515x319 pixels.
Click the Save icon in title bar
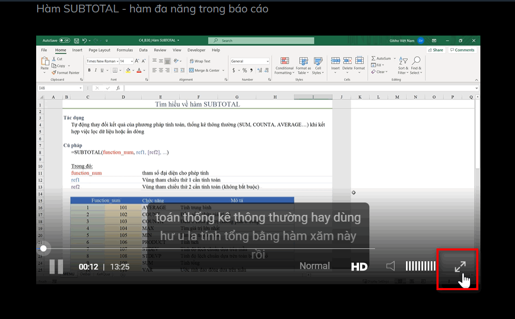pyautogui.click(x=76, y=40)
